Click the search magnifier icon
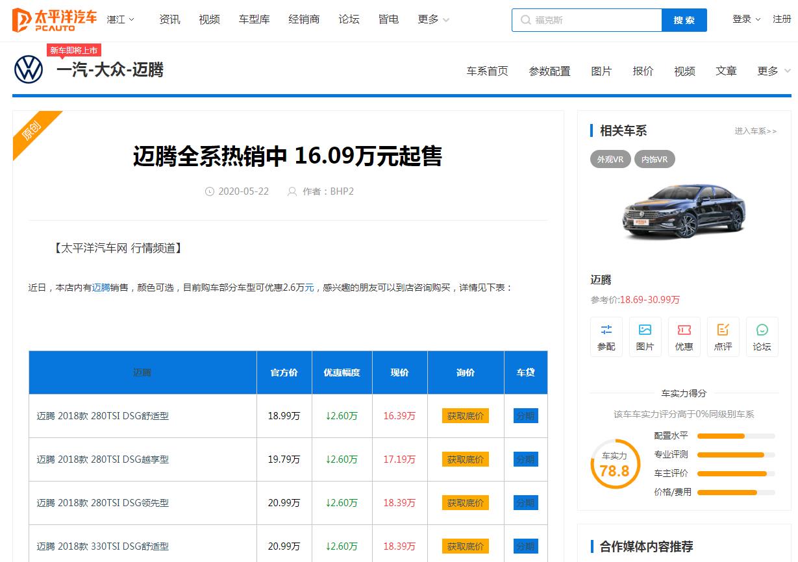The image size is (798, 562). 525,20
